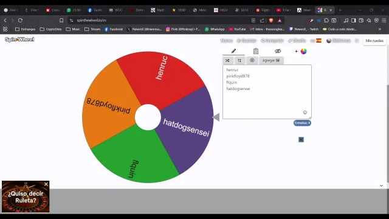The height and width of the screenshot is (219, 389).
Task: Open reader mode icon in address bar
Action: [x=253, y=20]
